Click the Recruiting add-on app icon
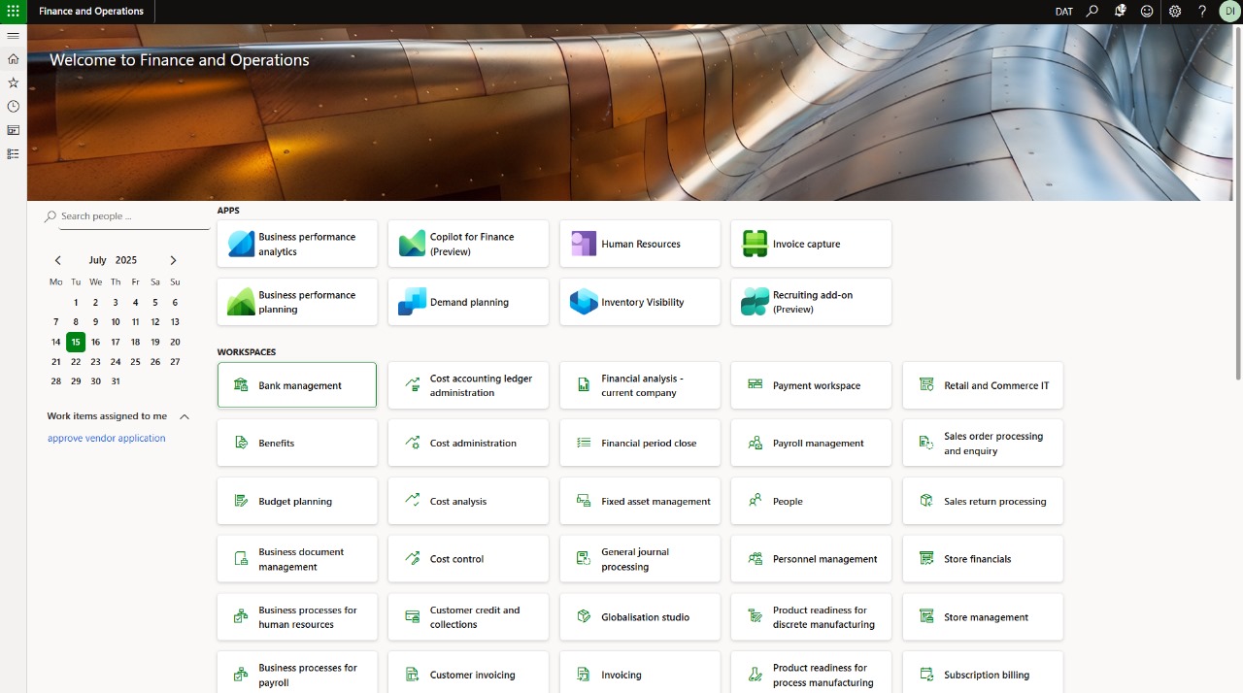This screenshot has height=693, width=1243. pyautogui.click(x=756, y=302)
